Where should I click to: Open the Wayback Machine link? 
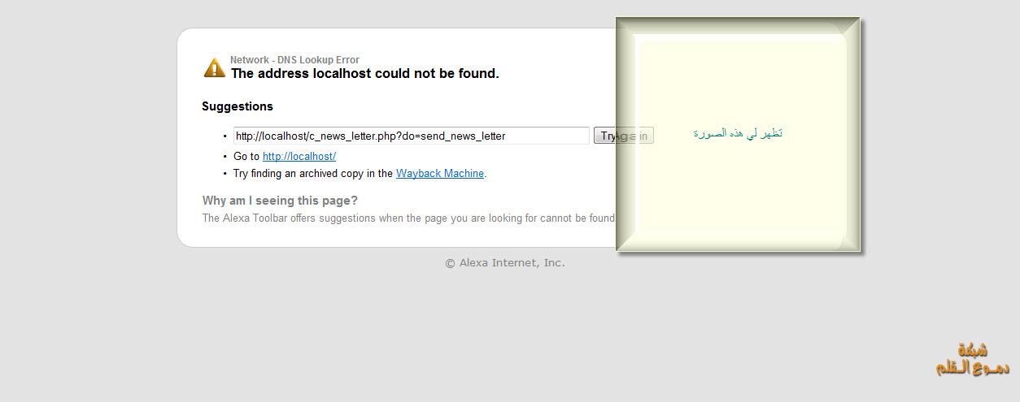(439, 173)
